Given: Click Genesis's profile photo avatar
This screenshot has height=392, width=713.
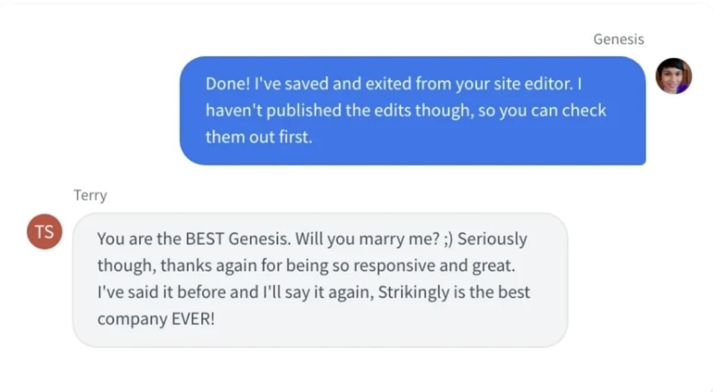Looking at the screenshot, I should click(673, 76).
